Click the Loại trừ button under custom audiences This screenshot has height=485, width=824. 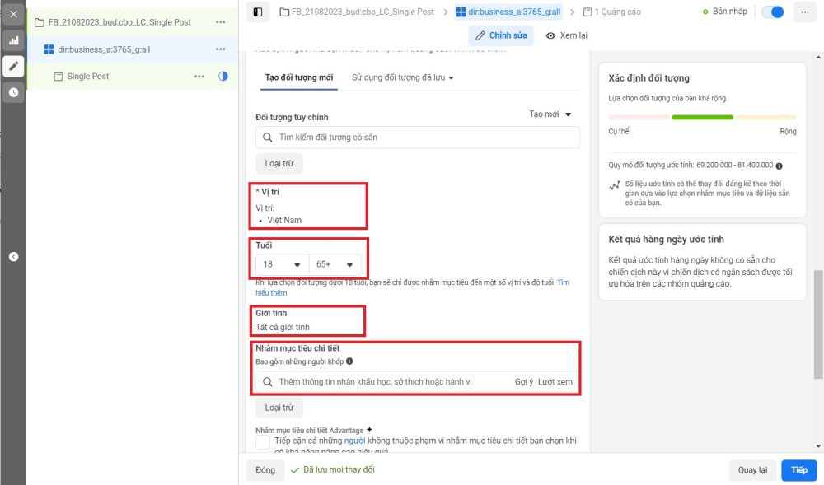click(279, 163)
